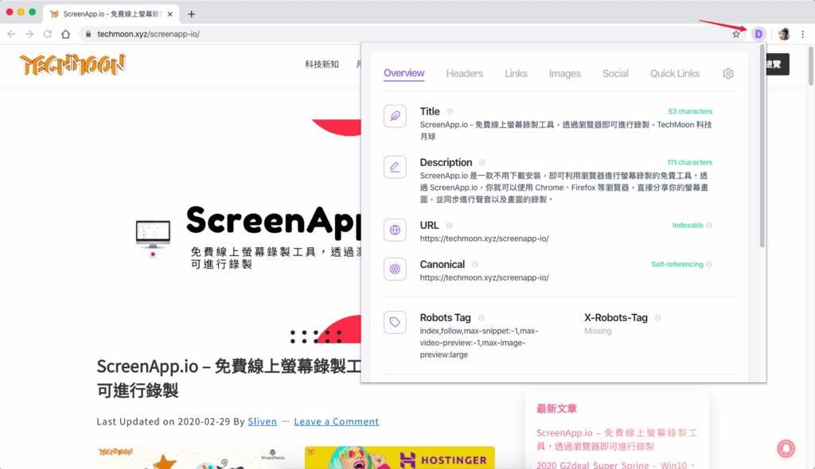Show info tooltip next to X-Robots-Tag
815x469 pixels.
point(658,318)
